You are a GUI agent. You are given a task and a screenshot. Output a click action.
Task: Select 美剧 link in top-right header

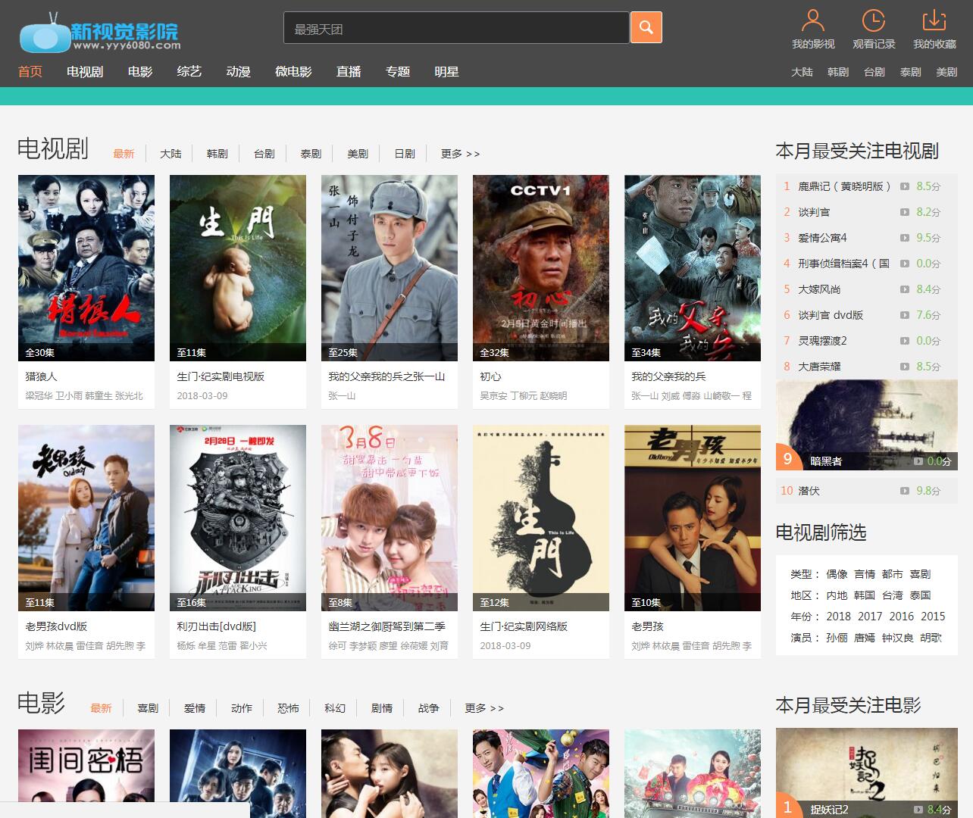point(946,72)
